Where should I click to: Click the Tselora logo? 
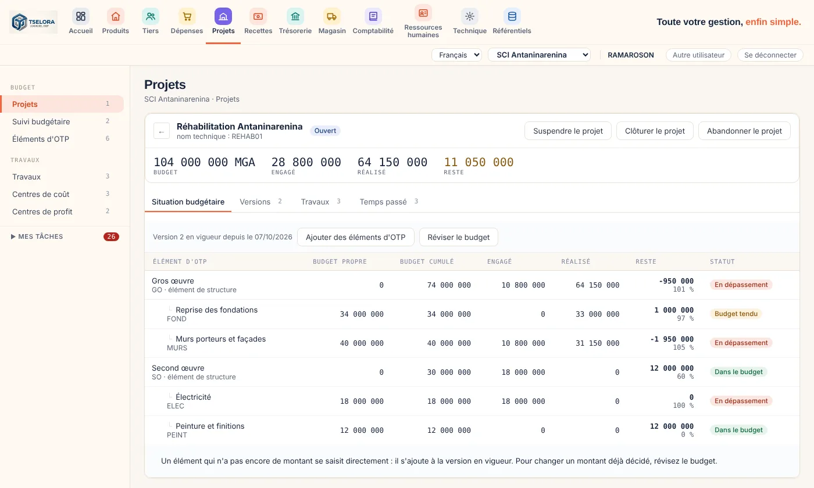(x=34, y=22)
